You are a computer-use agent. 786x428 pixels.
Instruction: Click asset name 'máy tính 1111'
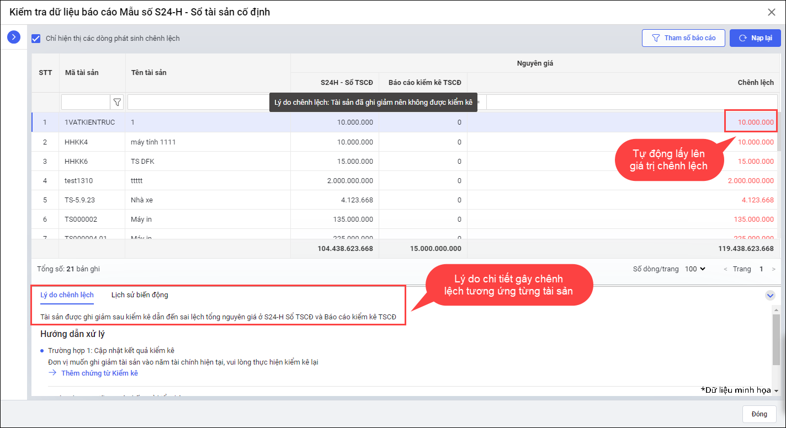point(153,142)
